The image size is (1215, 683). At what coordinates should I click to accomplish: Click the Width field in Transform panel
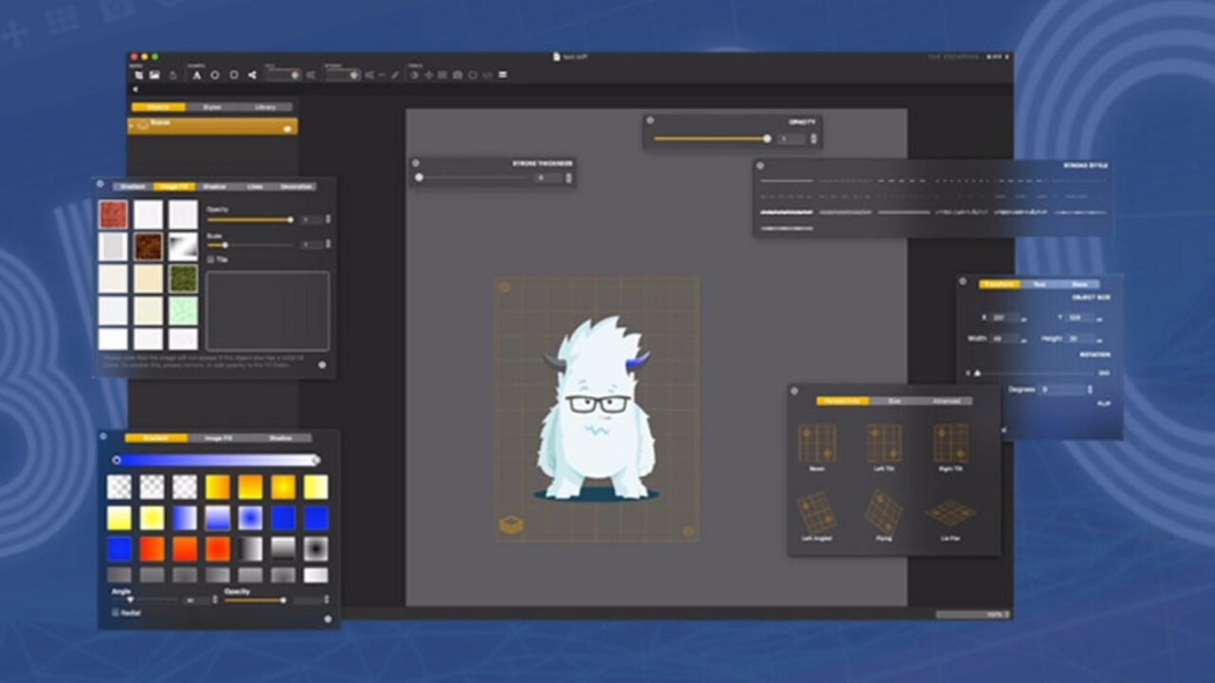[x=1005, y=339]
